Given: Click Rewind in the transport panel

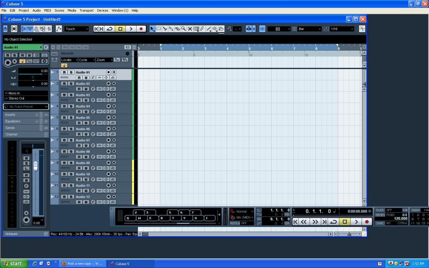Looking at the screenshot, I should [304, 222].
